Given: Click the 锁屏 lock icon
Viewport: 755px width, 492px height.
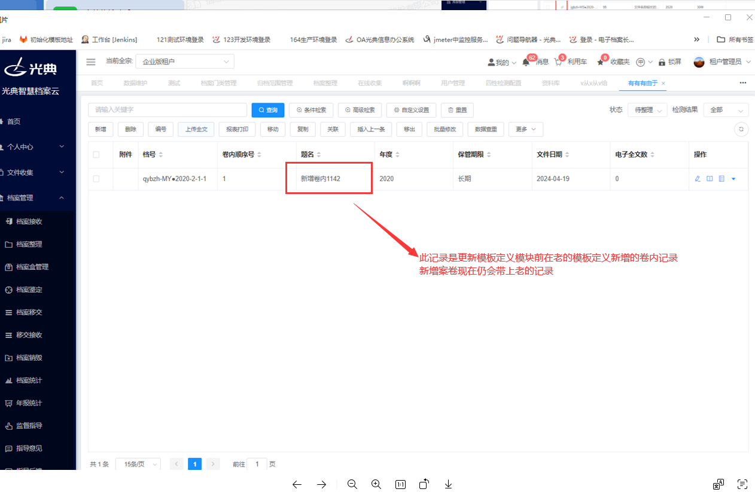Looking at the screenshot, I should point(662,62).
